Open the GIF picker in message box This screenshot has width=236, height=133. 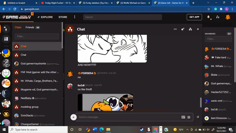[183, 117]
